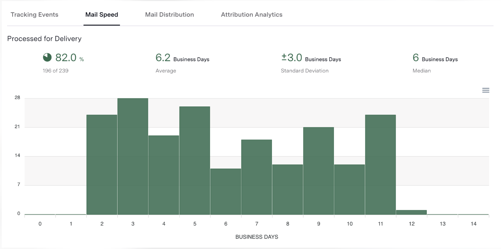Select the bar for 7 business days
The width and height of the screenshot is (501, 249).
click(257, 177)
